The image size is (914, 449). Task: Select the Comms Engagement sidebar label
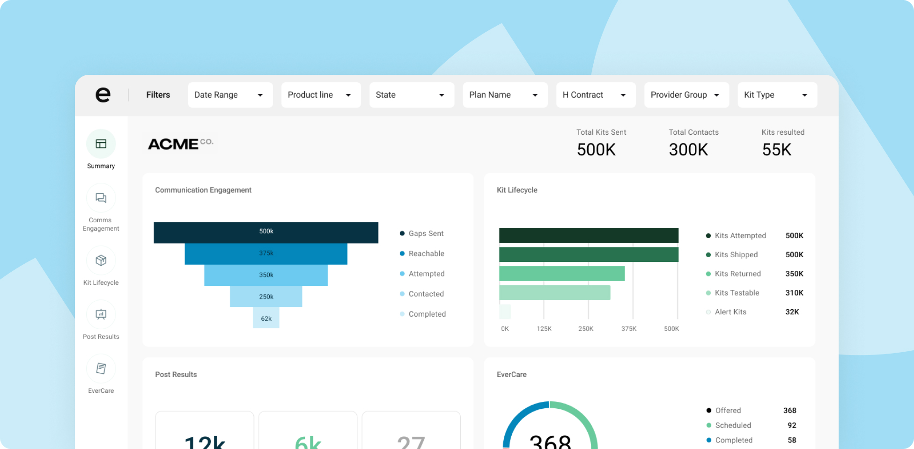(101, 224)
